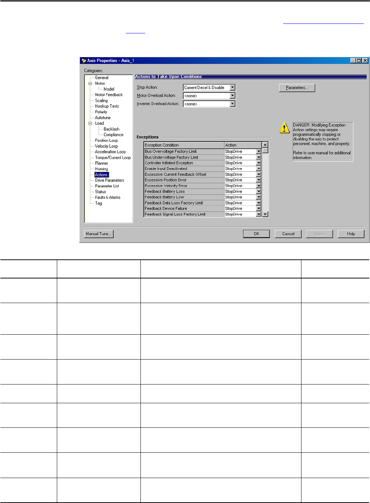Close the Axis Properties window
Viewport: 370px width, 503px height.
coord(365,61)
